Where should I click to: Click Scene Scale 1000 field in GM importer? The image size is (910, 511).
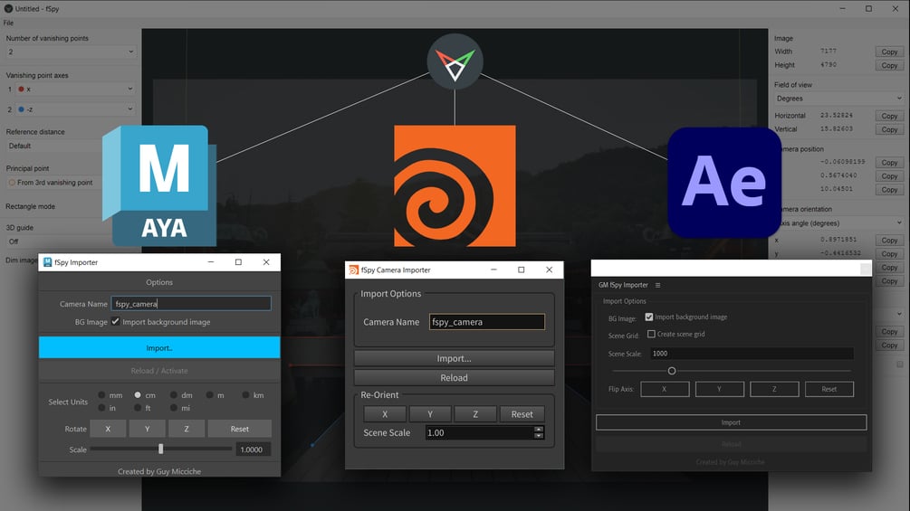(752, 354)
